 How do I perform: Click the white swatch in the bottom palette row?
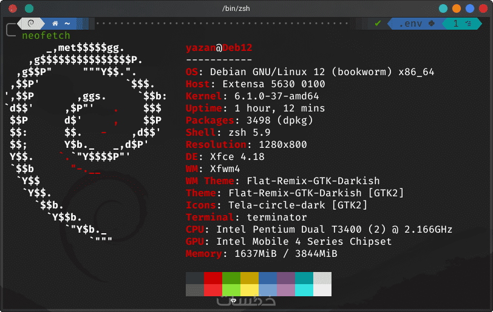(x=322, y=290)
